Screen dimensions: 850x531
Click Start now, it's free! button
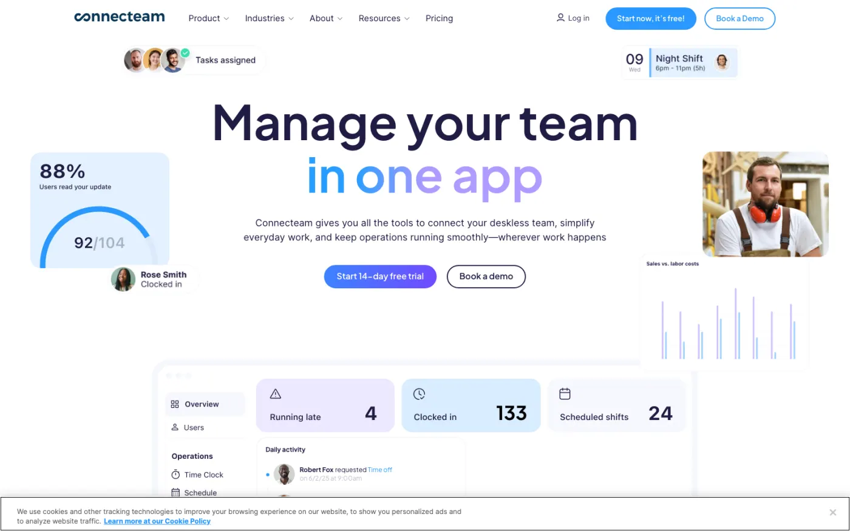tap(651, 18)
